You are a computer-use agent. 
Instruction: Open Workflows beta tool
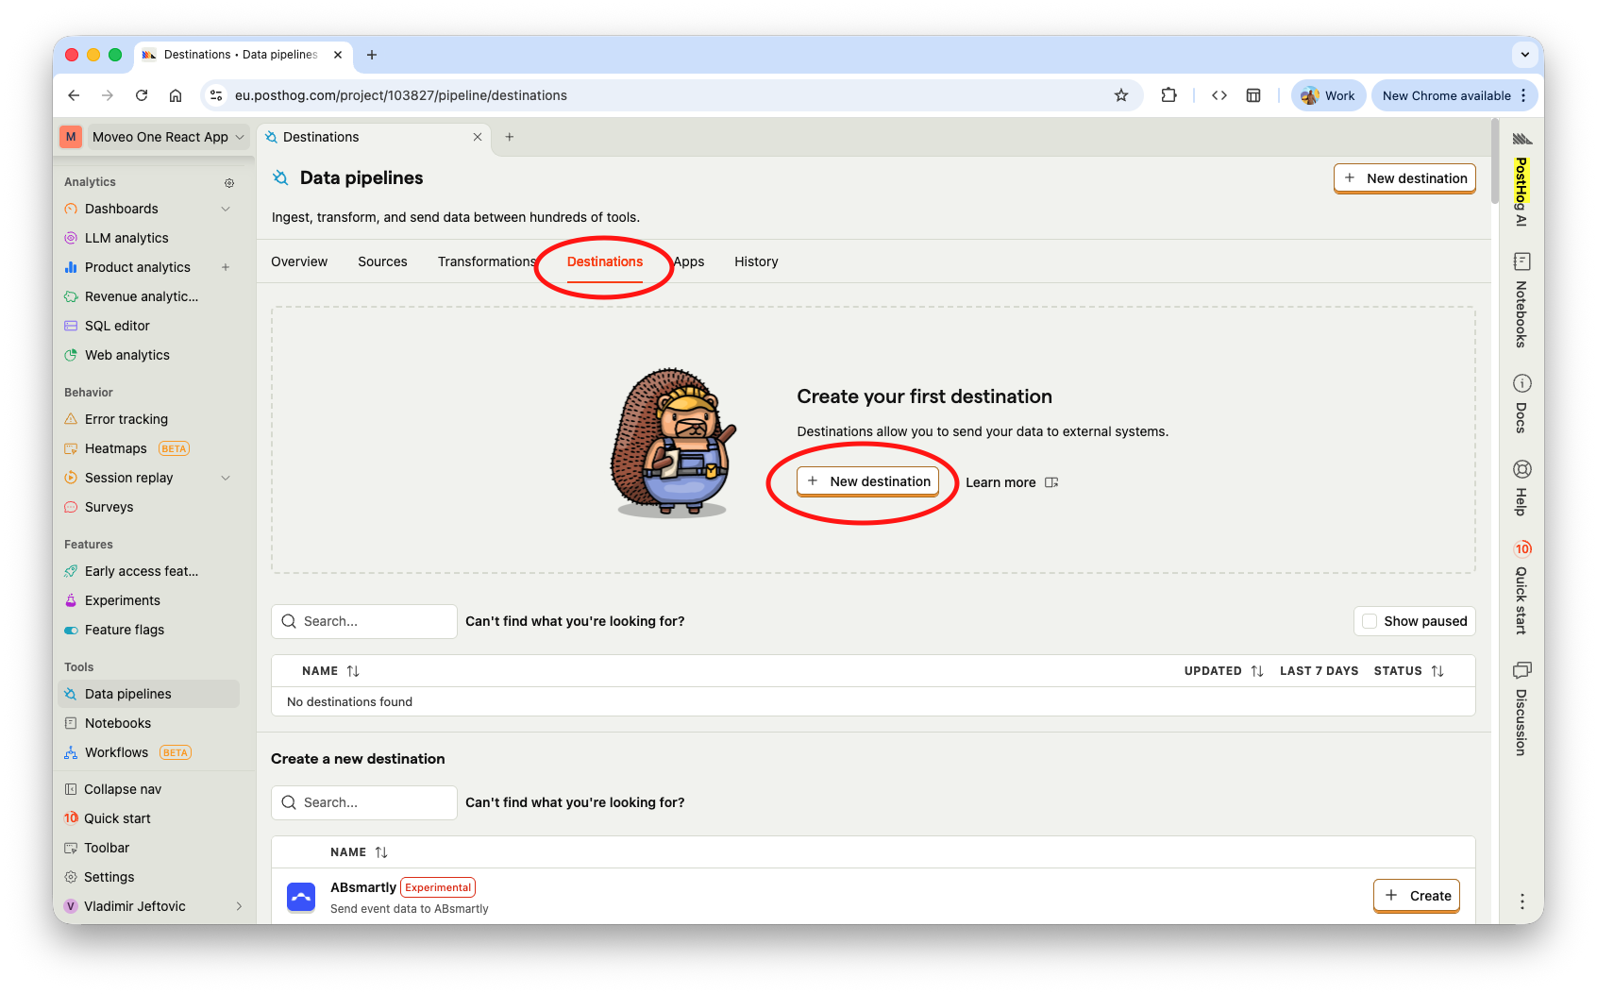tap(127, 752)
